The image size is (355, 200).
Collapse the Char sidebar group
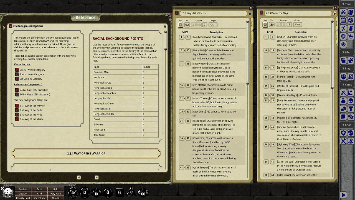347,125
